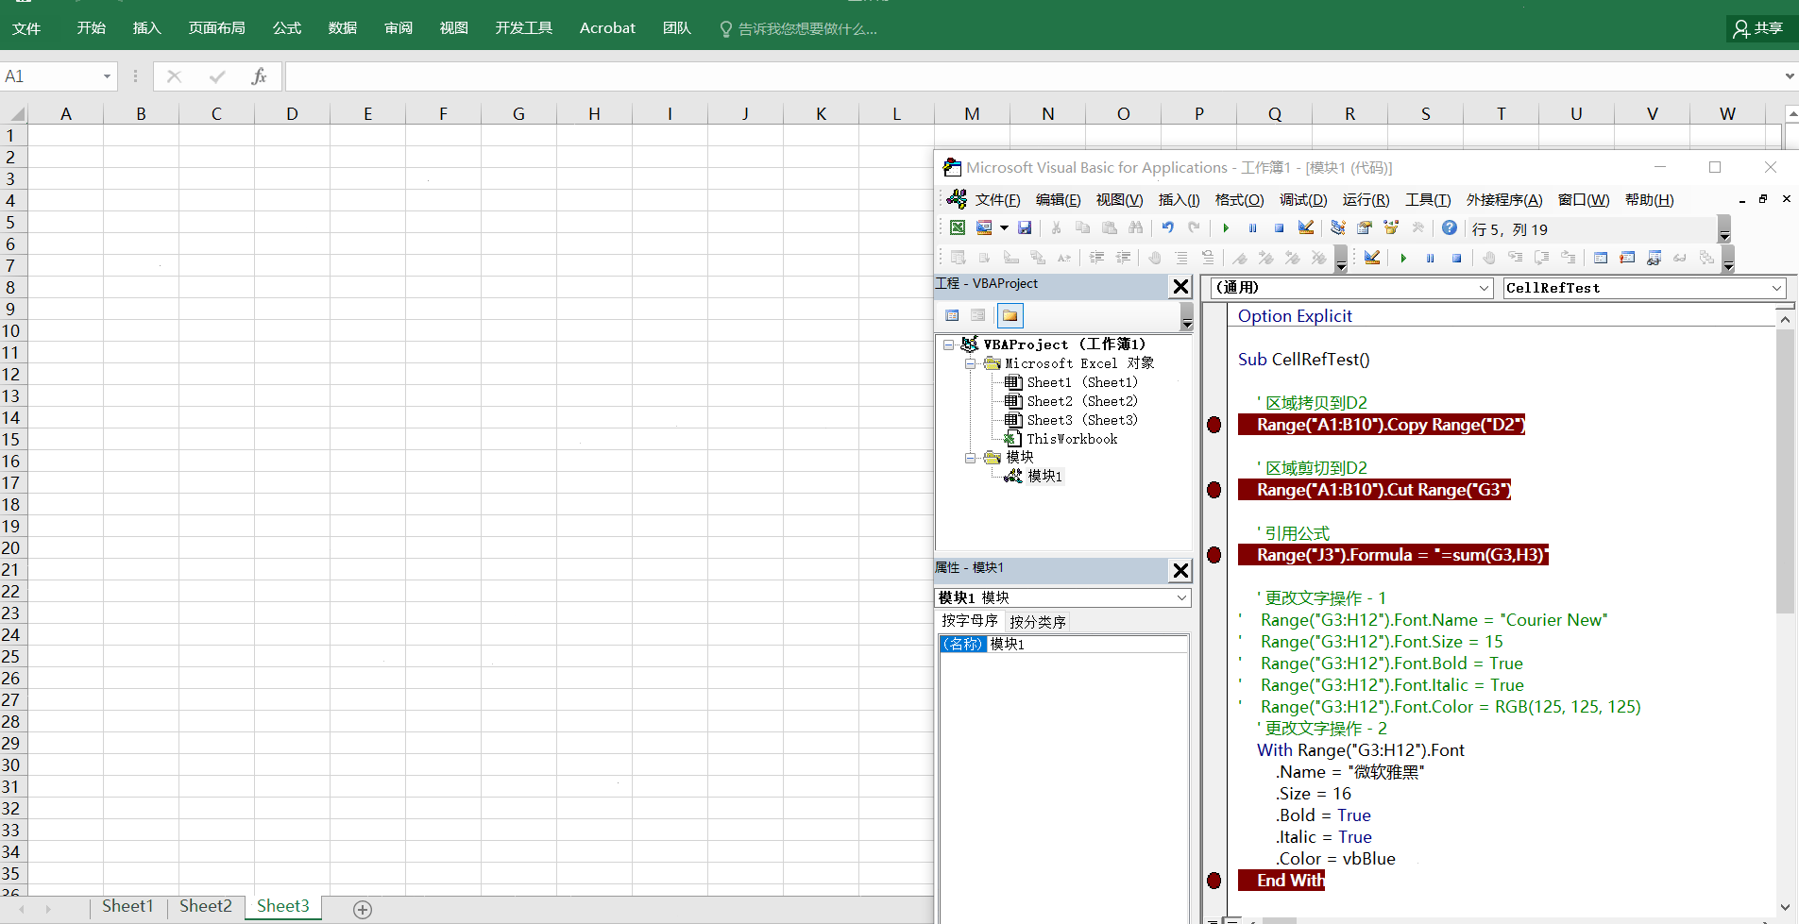This screenshot has width=1799, height=924.
Task: Open the Locals Window icon
Action: tap(1601, 258)
